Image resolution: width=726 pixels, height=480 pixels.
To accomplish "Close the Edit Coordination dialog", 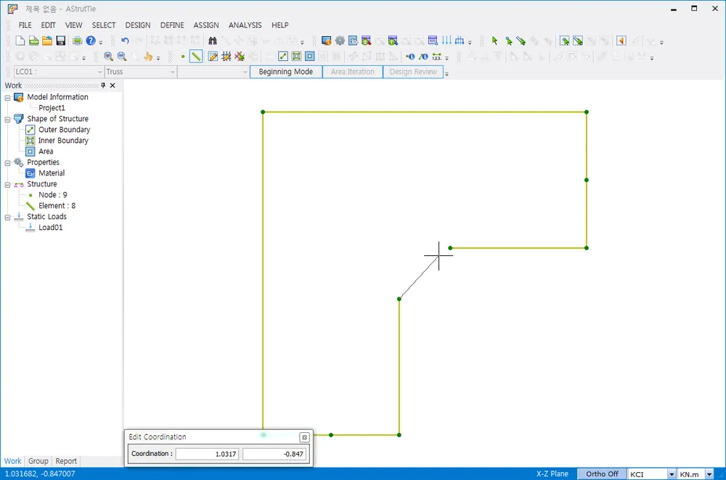I will [x=304, y=437].
